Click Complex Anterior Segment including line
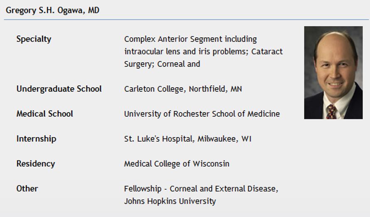The width and height of the screenshot is (370, 217). pos(191,39)
